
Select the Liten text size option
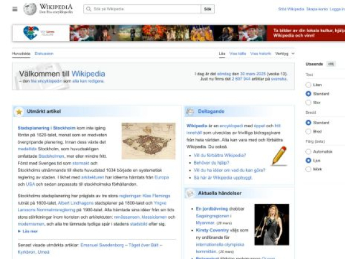[x=308, y=85]
